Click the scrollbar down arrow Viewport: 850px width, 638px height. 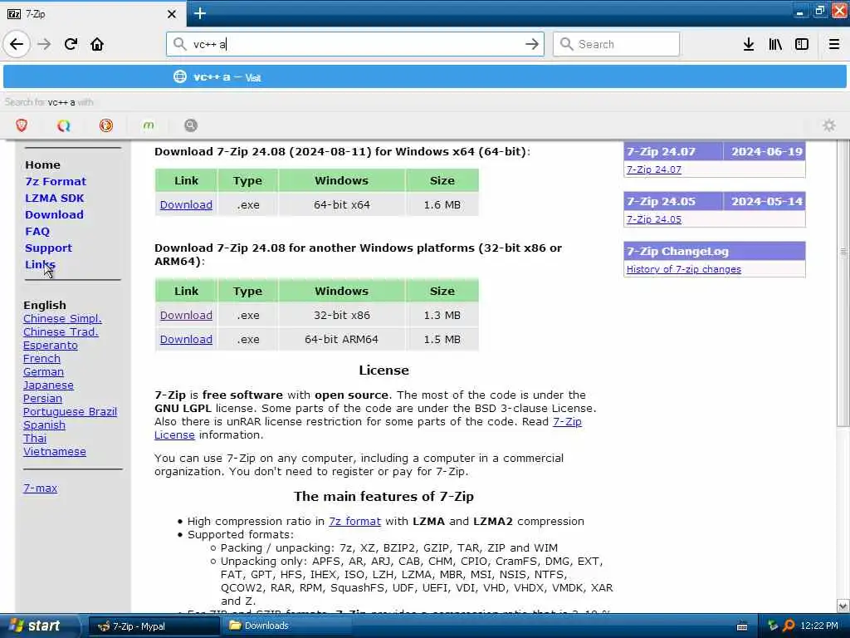point(843,606)
